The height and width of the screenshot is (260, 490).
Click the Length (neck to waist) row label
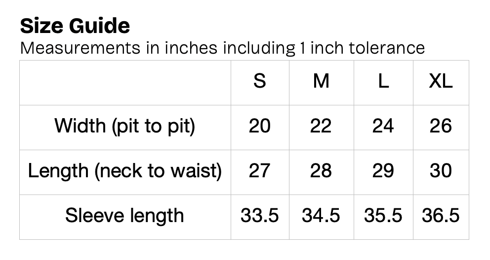tap(125, 171)
